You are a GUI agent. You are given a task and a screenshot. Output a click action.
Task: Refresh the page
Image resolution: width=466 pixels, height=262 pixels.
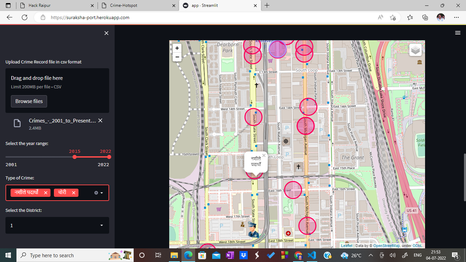point(24,17)
